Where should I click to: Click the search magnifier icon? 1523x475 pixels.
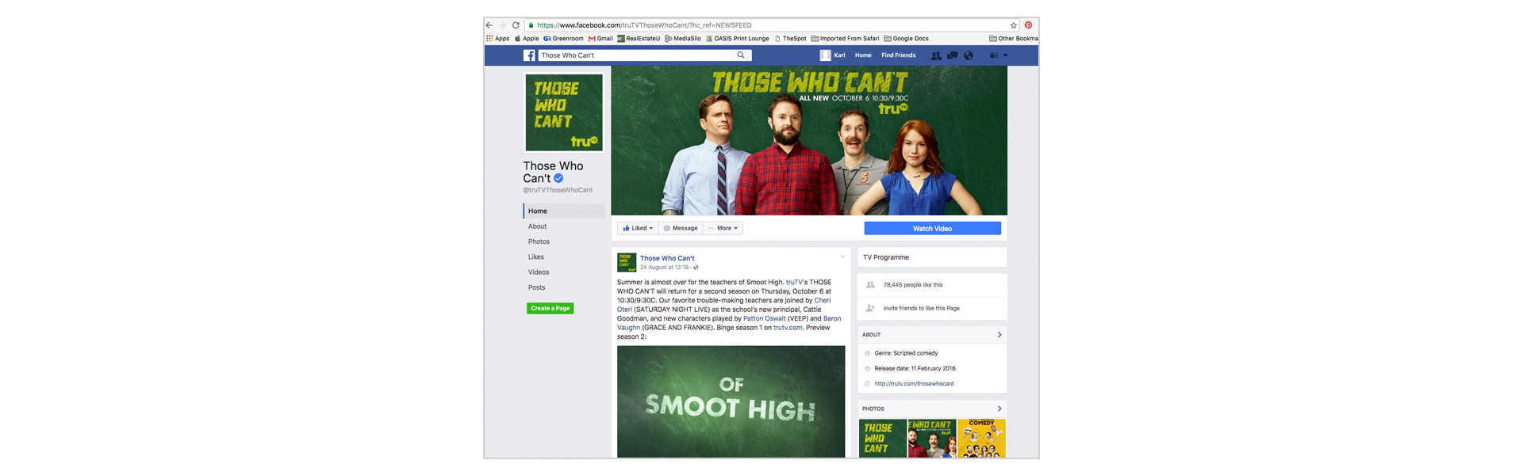741,55
